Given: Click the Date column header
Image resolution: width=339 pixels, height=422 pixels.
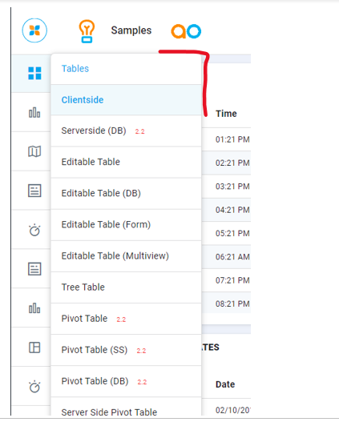Looking at the screenshot, I should click(225, 384).
